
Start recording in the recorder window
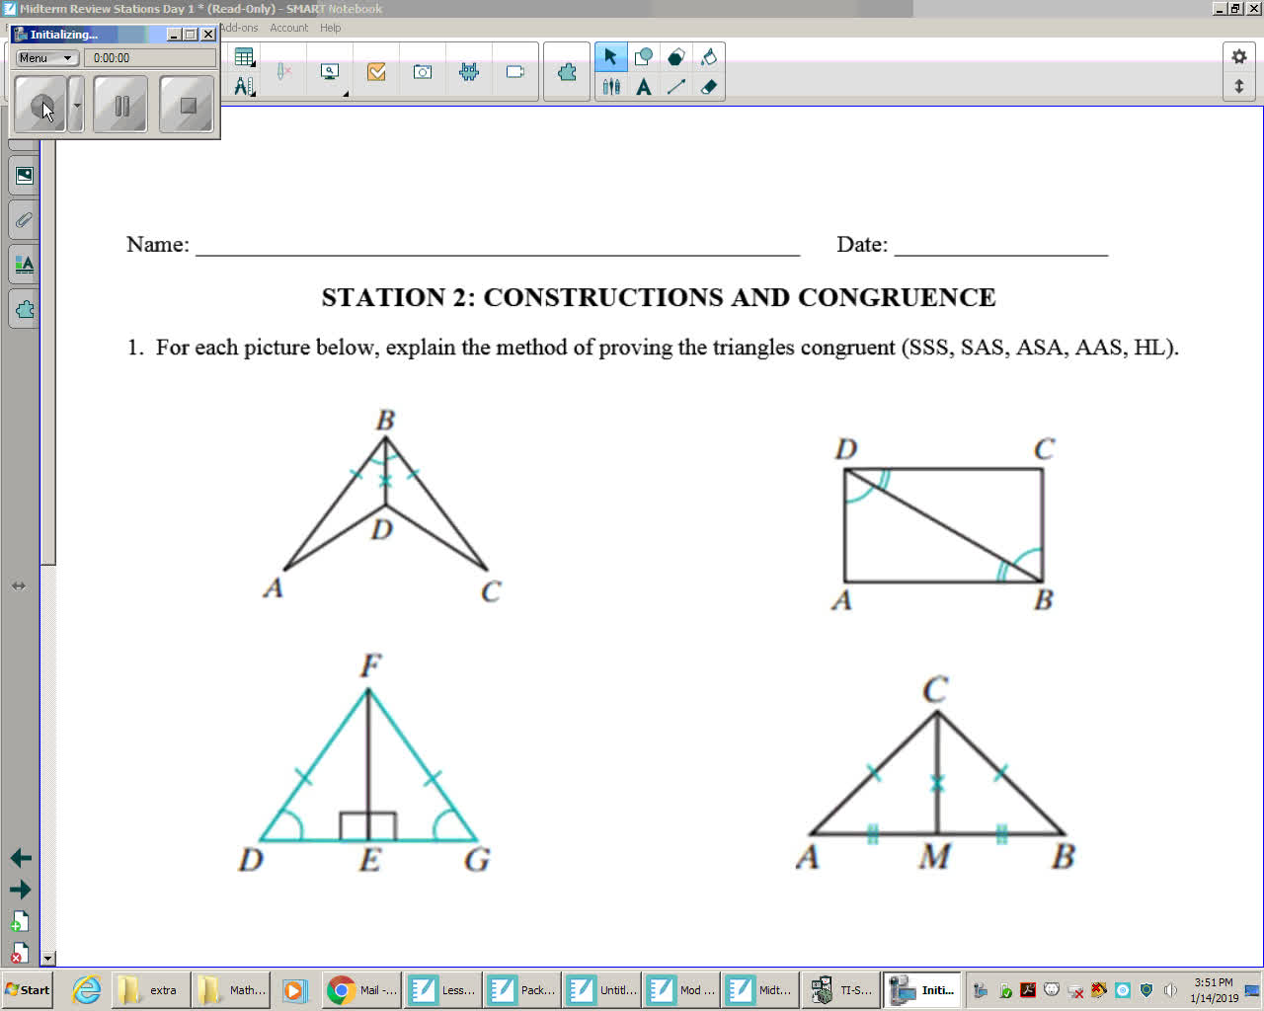(x=40, y=105)
